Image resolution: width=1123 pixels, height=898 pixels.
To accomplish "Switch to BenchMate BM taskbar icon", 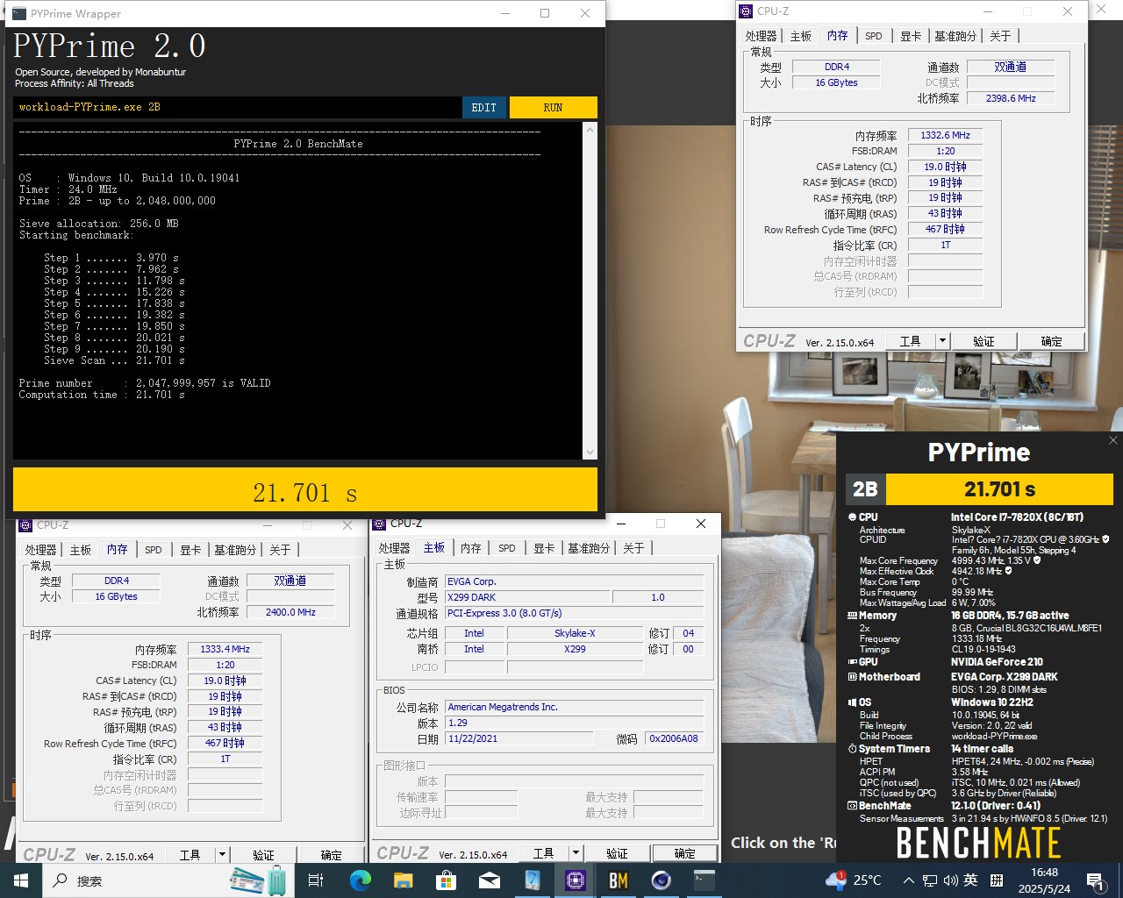I will pyautogui.click(x=619, y=880).
